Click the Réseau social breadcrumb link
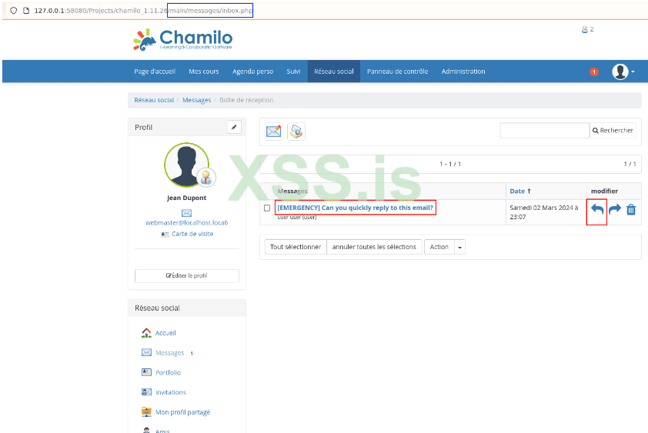Viewport: 648px width, 433px height. tap(154, 100)
